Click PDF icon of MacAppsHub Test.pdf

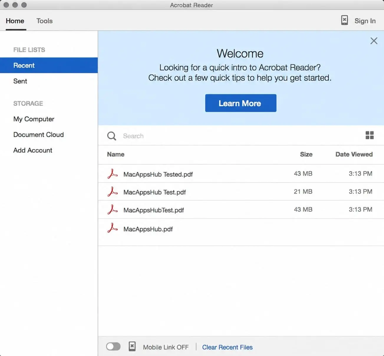tap(112, 192)
